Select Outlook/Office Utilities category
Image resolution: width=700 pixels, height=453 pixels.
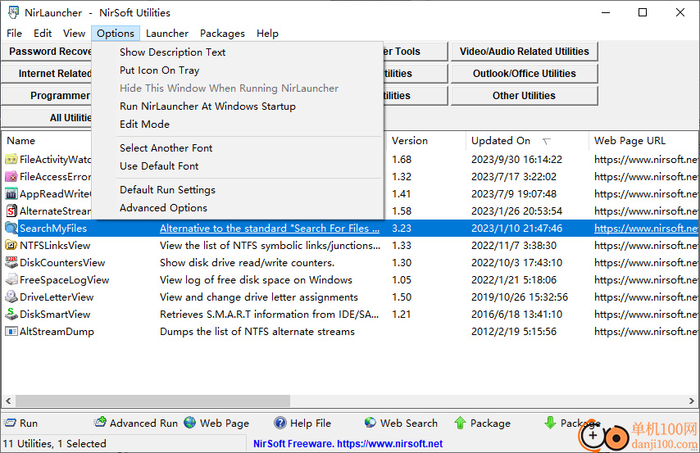pos(524,74)
